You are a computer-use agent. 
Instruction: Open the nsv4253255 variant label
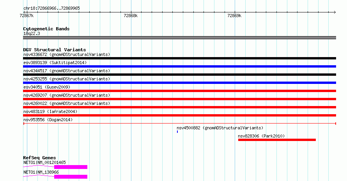tap(67, 79)
